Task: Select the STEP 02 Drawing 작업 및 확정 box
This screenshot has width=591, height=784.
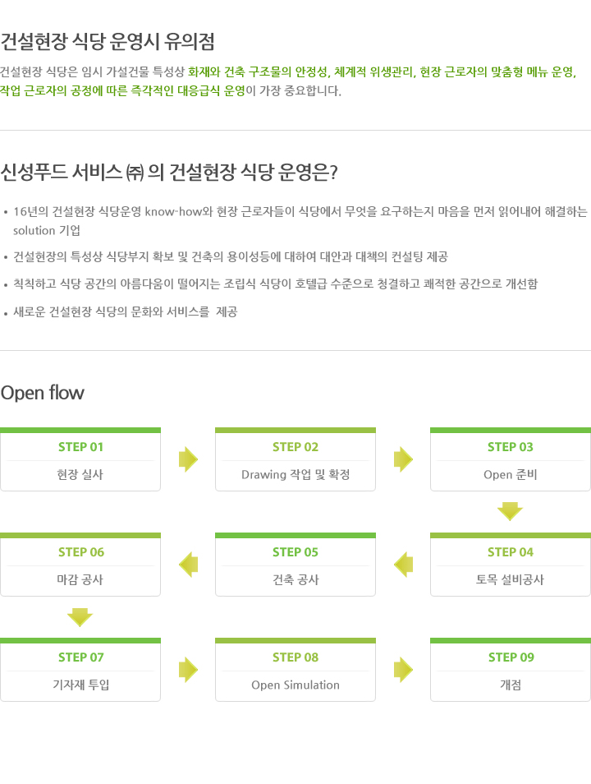Action: pos(295,460)
